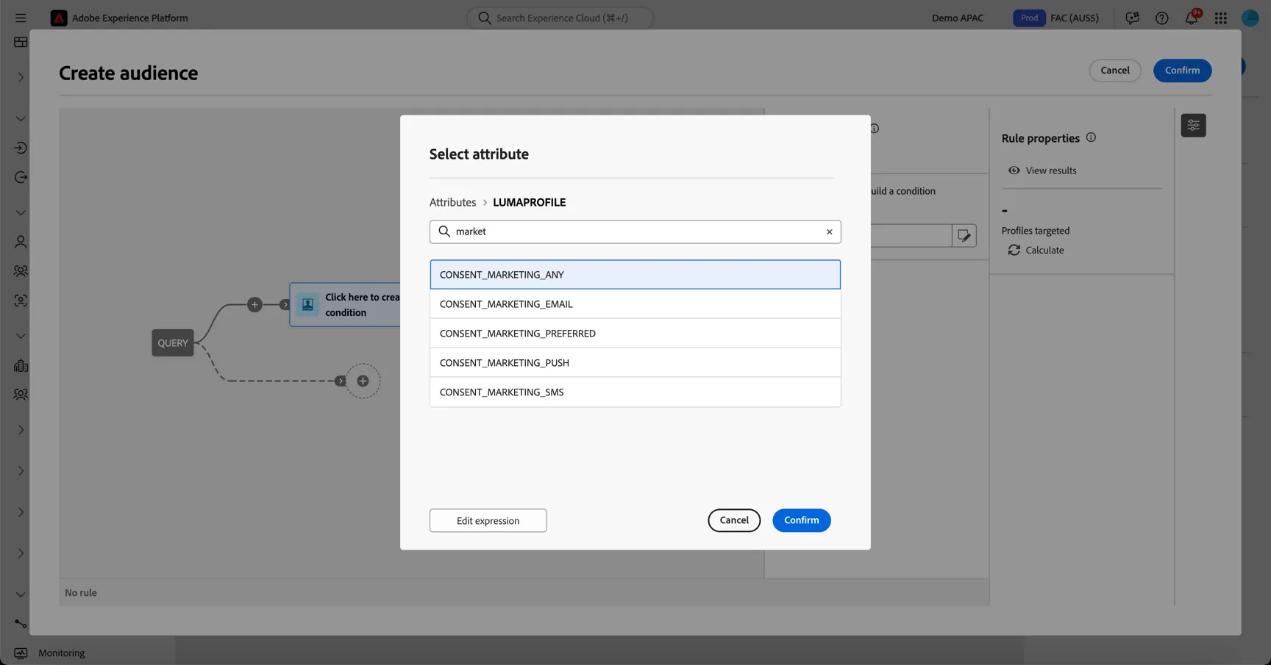The width and height of the screenshot is (1271, 665).
Task: Click the View results eye icon
Action: coord(1014,170)
